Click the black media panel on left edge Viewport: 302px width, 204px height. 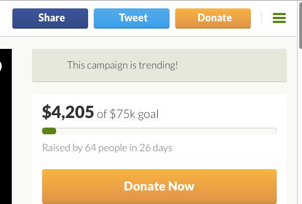pyautogui.click(x=6, y=126)
